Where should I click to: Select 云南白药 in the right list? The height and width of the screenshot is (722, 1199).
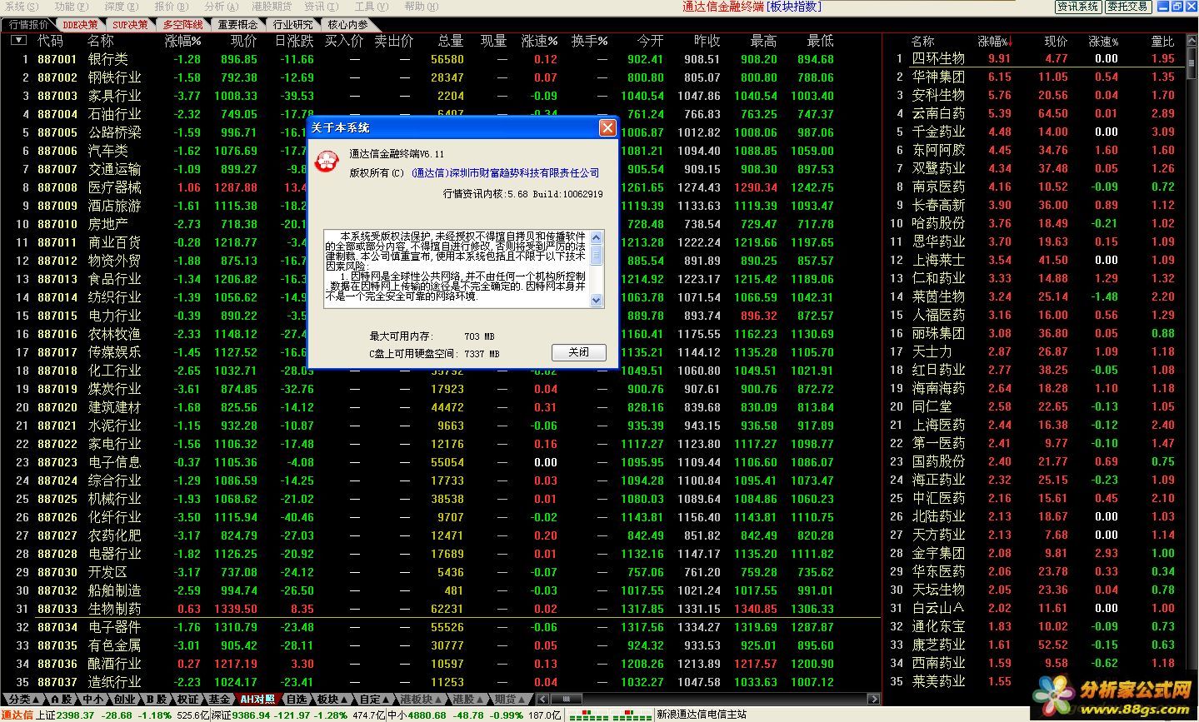click(x=937, y=113)
